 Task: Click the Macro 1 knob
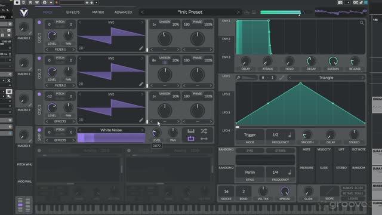(24, 27)
